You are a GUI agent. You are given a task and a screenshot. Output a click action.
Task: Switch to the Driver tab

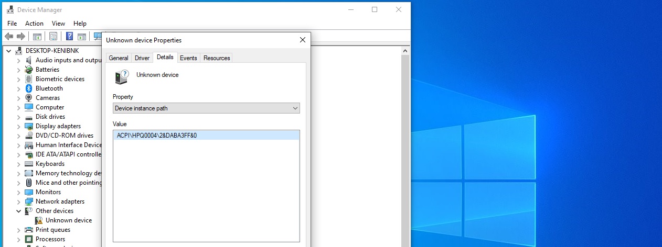click(x=142, y=58)
